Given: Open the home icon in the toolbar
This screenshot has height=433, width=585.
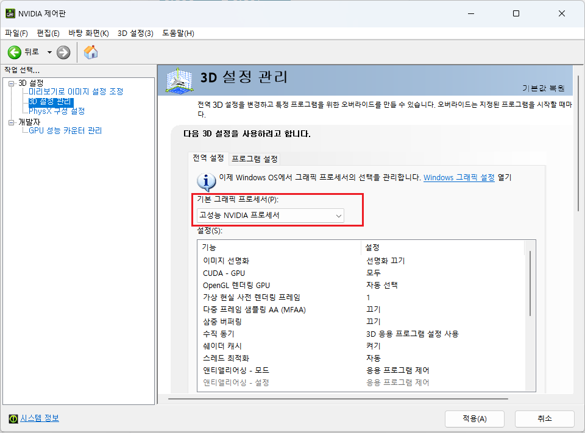Looking at the screenshot, I should tap(91, 52).
